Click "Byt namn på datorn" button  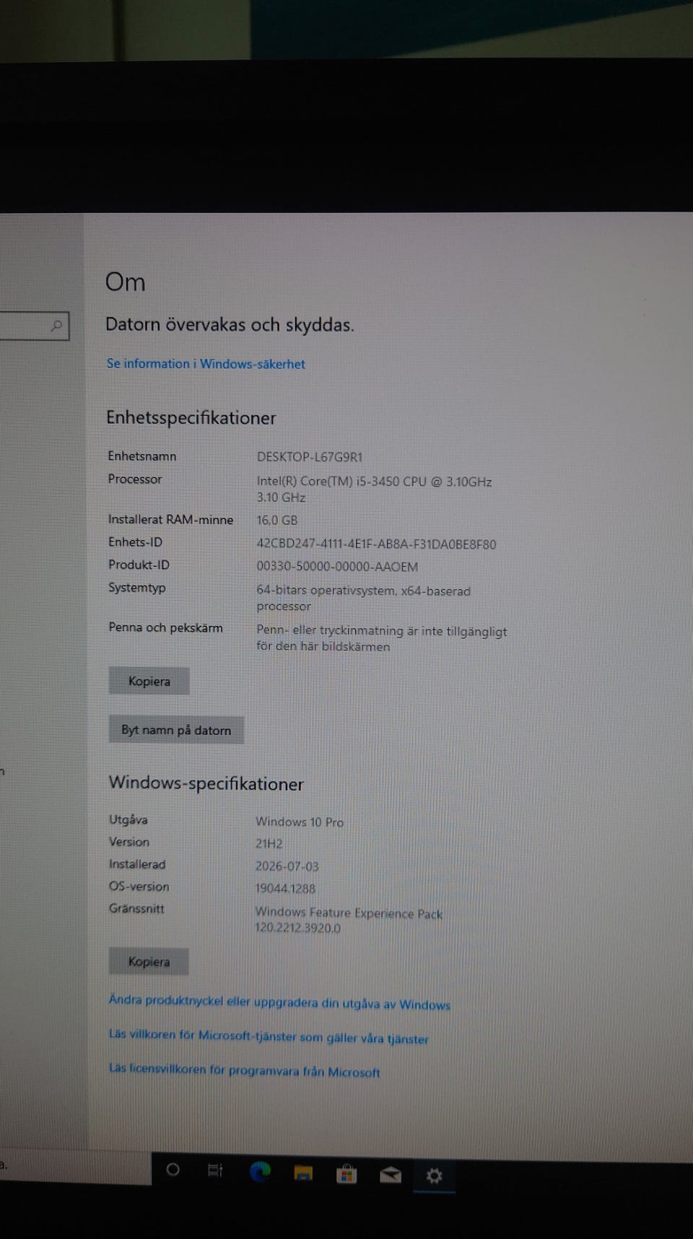click(x=176, y=730)
